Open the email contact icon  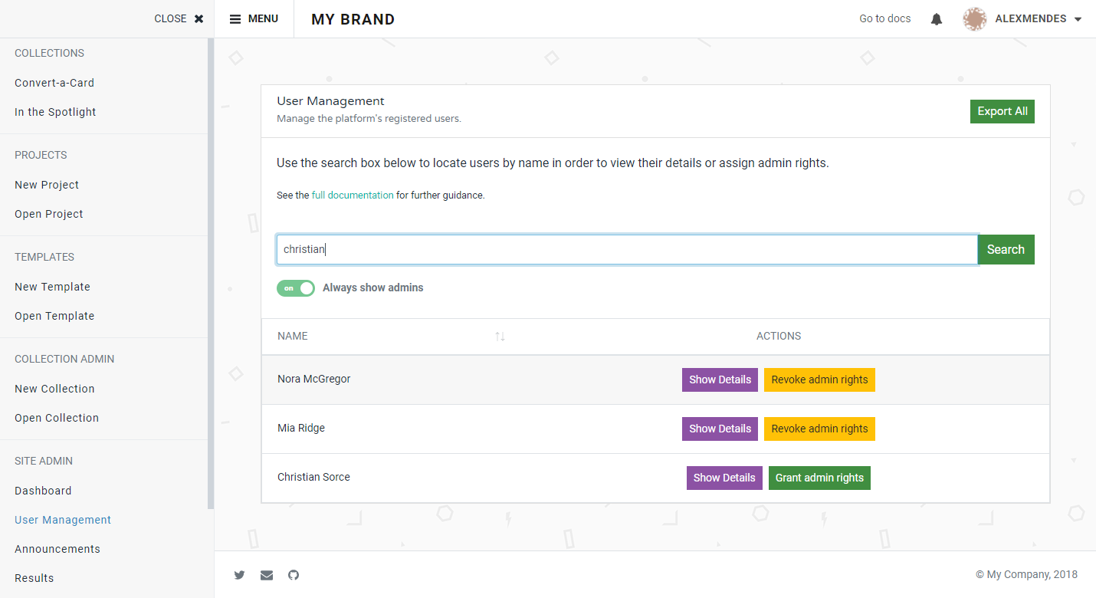[x=267, y=575]
